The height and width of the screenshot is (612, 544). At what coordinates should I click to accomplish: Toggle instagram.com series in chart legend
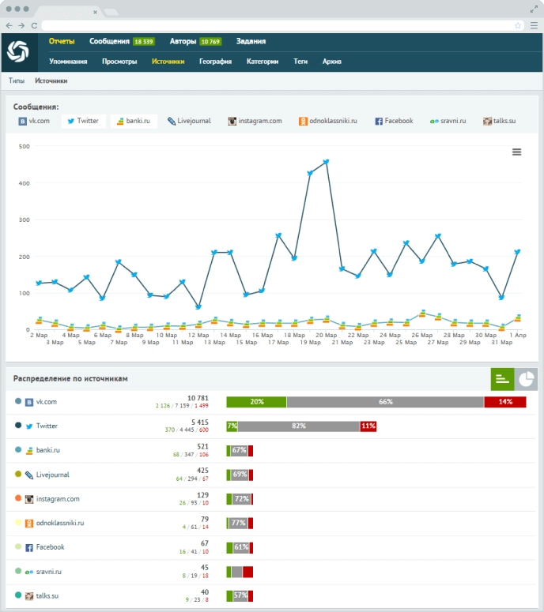255,121
